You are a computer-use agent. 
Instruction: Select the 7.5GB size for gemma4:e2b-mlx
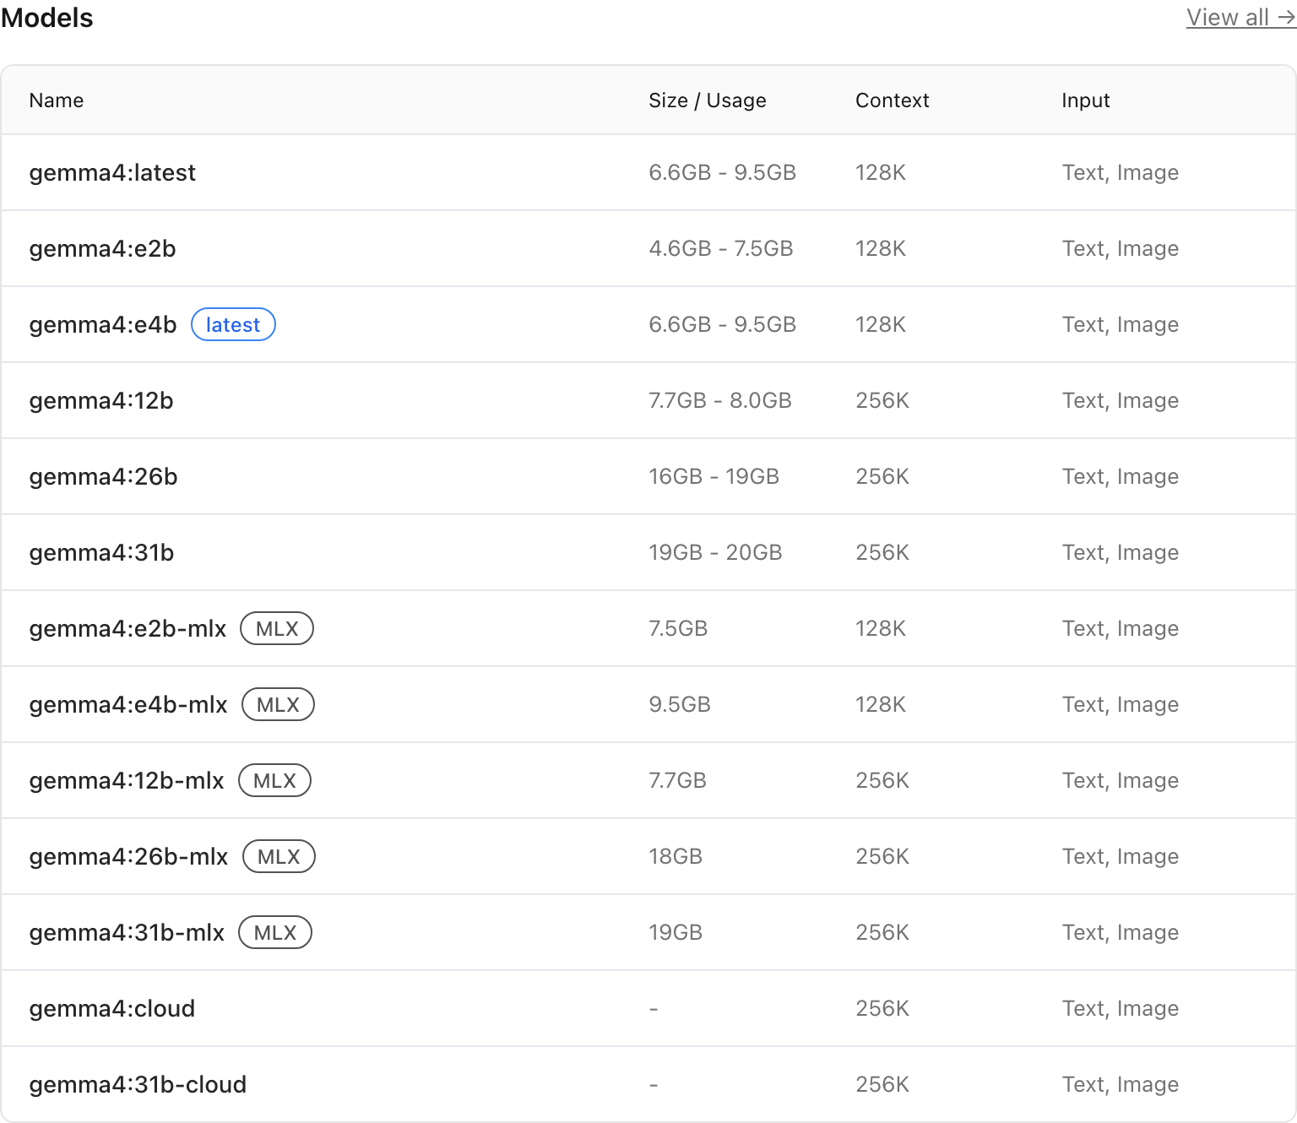point(678,628)
